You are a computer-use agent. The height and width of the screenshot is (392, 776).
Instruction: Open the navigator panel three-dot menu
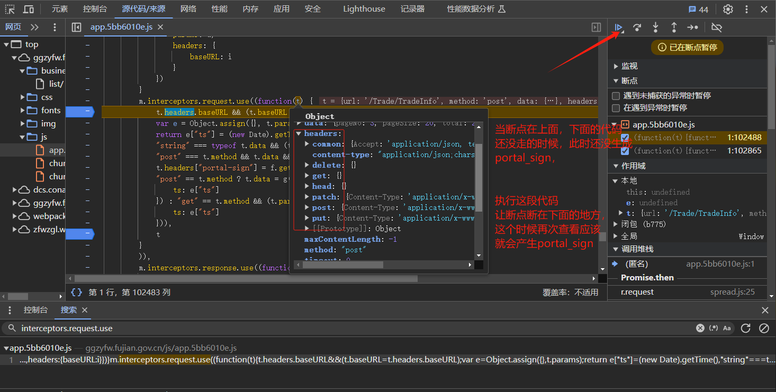pyautogui.click(x=55, y=27)
